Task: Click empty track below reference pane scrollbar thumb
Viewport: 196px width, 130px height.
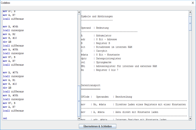Action: [190, 74]
